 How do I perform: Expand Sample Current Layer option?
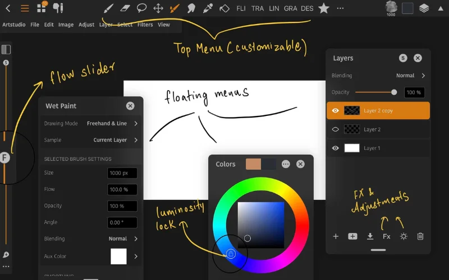coord(91,140)
